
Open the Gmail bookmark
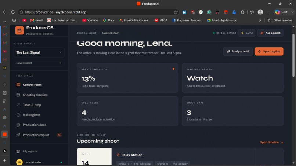[x=36, y=20]
